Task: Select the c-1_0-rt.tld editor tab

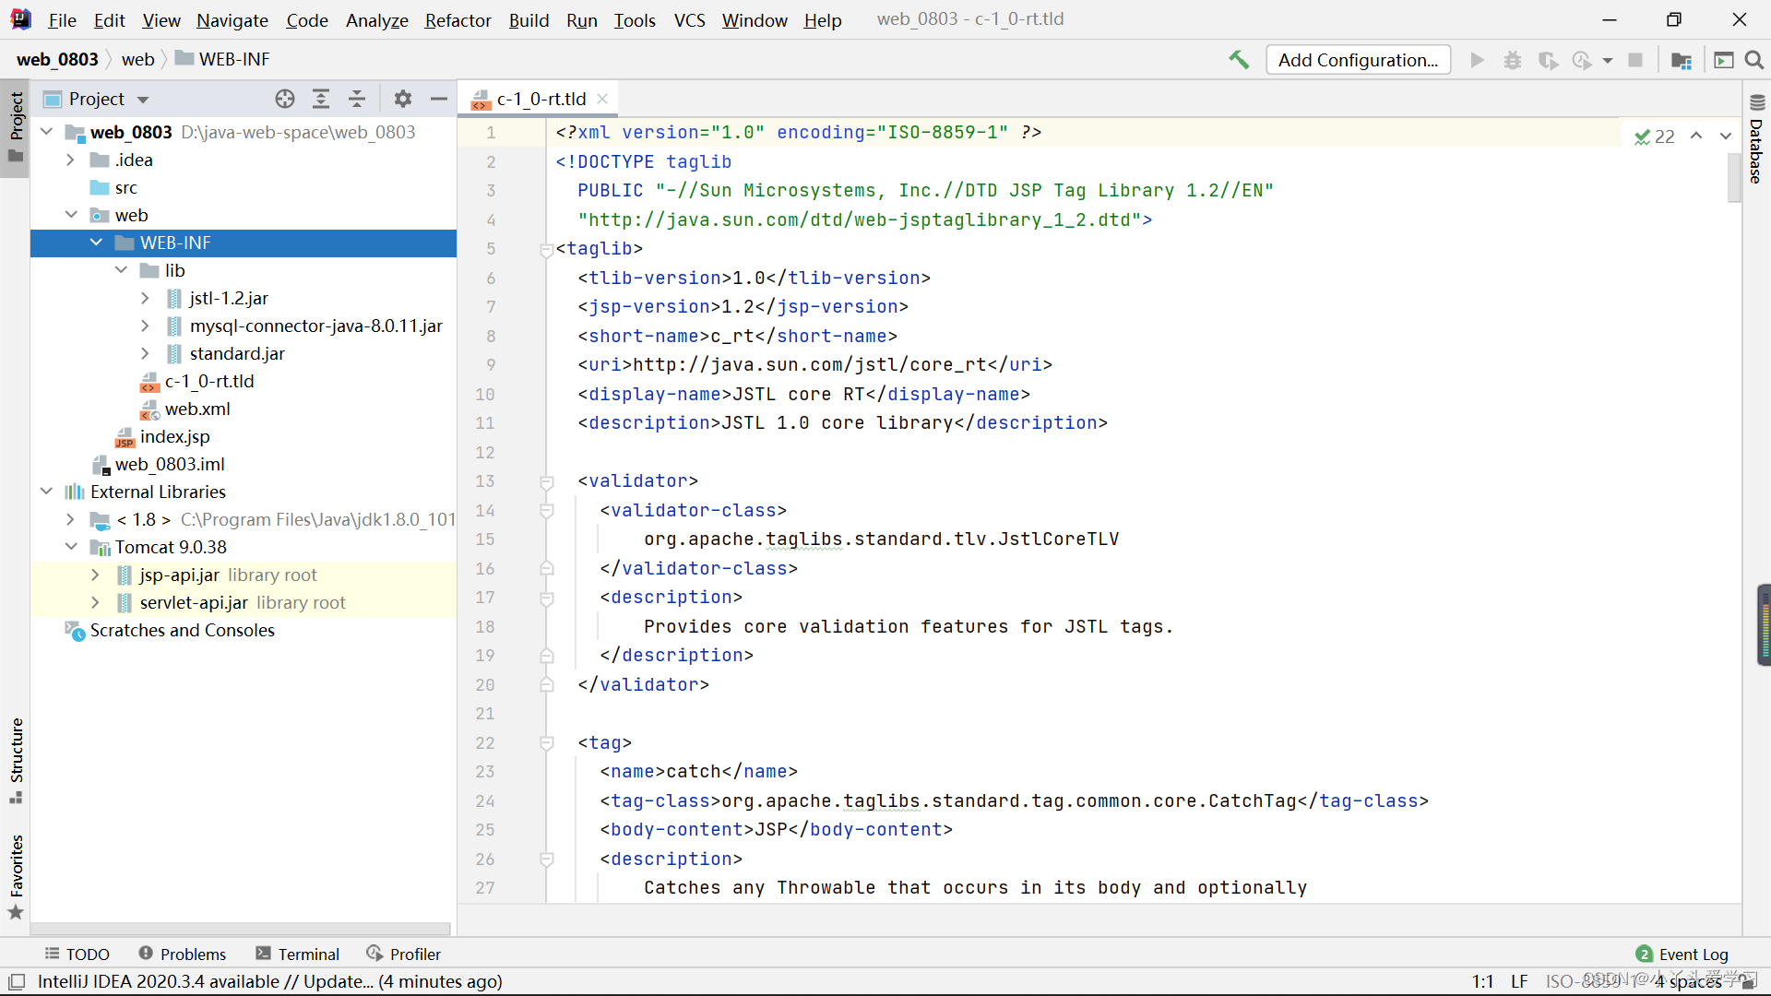Action: coord(541,99)
